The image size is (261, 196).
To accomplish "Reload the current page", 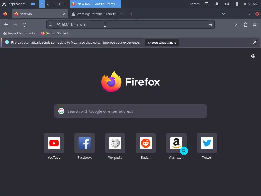I will click(24, 25).
